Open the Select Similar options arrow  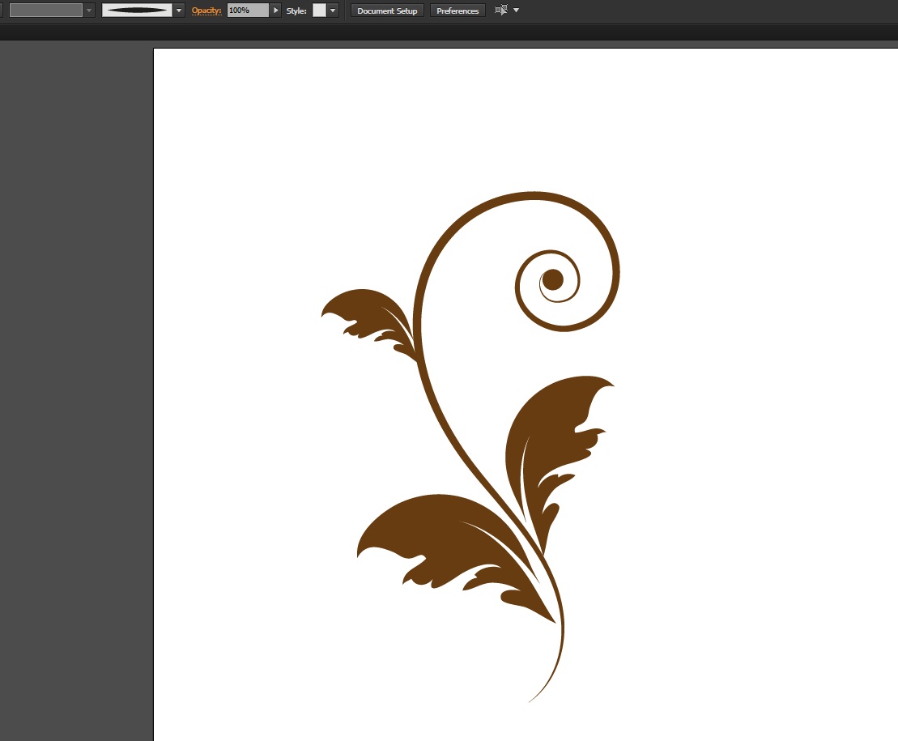(517, 11)
